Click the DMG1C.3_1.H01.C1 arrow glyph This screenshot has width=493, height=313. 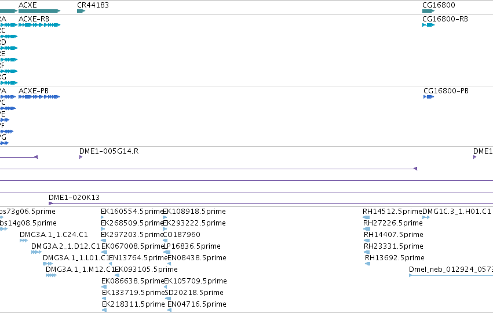426,217
